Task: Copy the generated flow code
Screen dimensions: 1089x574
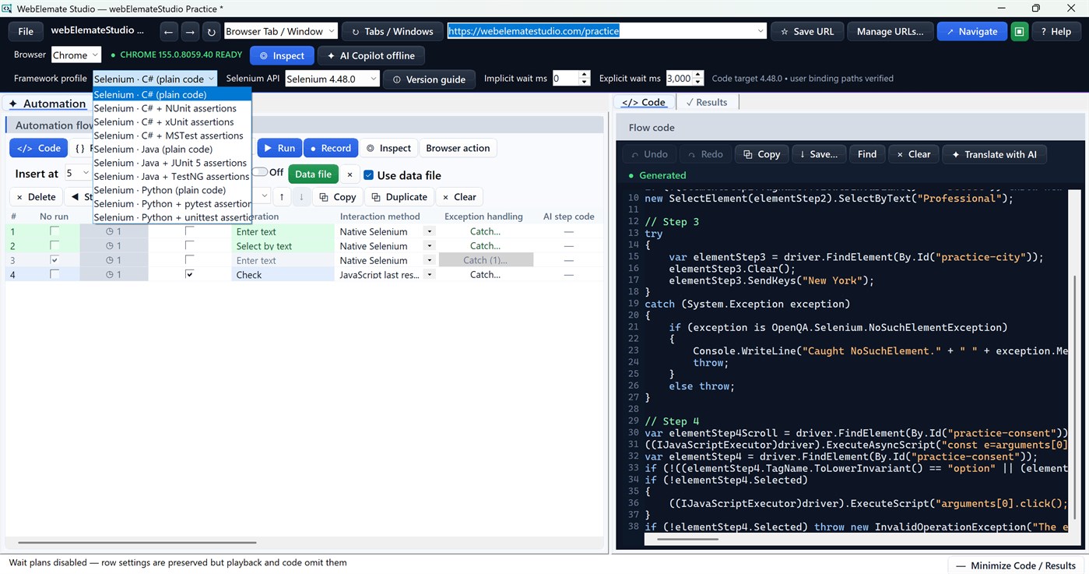Action: pos(762,154)
